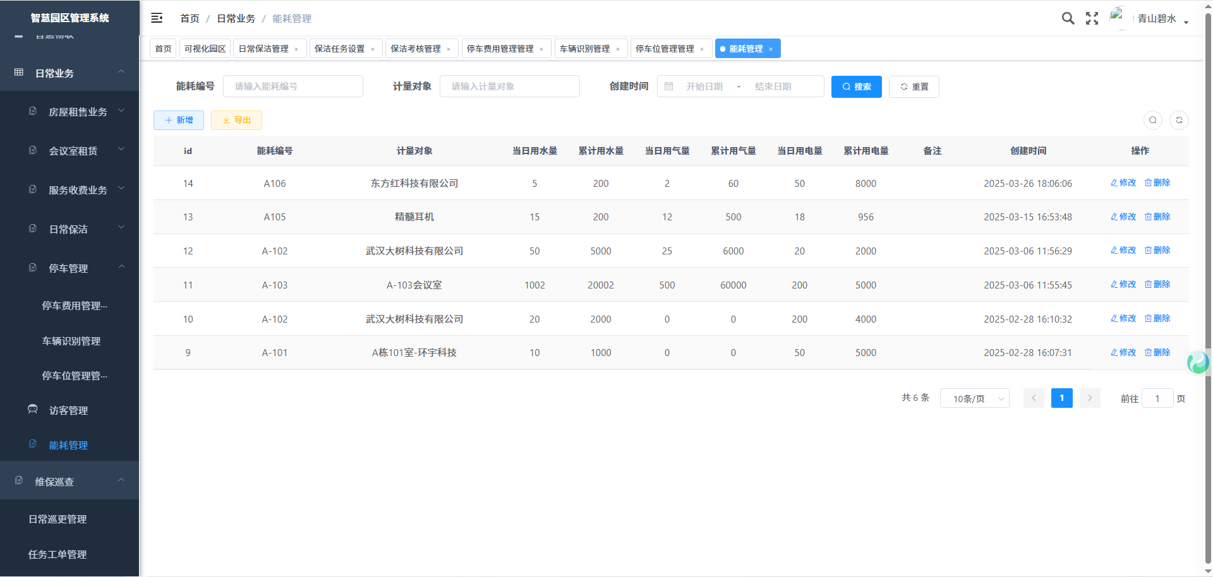Image resolution: width=1213 pixels, height=577 pixels.
Task: Click the 新增 button
Action: [x=179, y=120]
